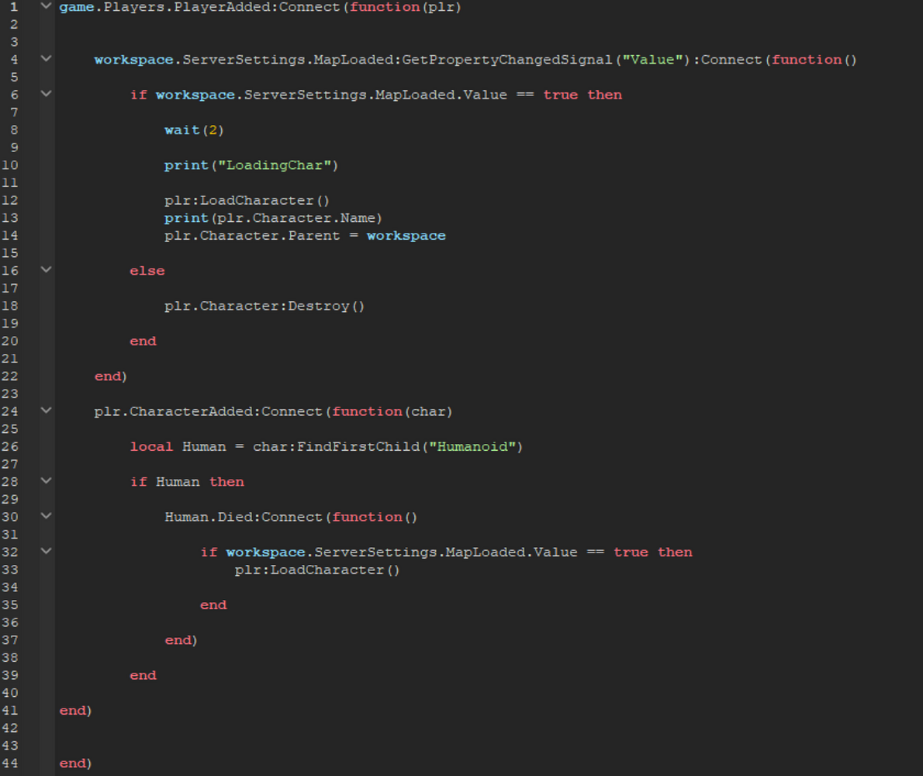Collapse the if MapLoaded.Value block on line 6
The width and height of the screenshot is (923, 776).
45,94
